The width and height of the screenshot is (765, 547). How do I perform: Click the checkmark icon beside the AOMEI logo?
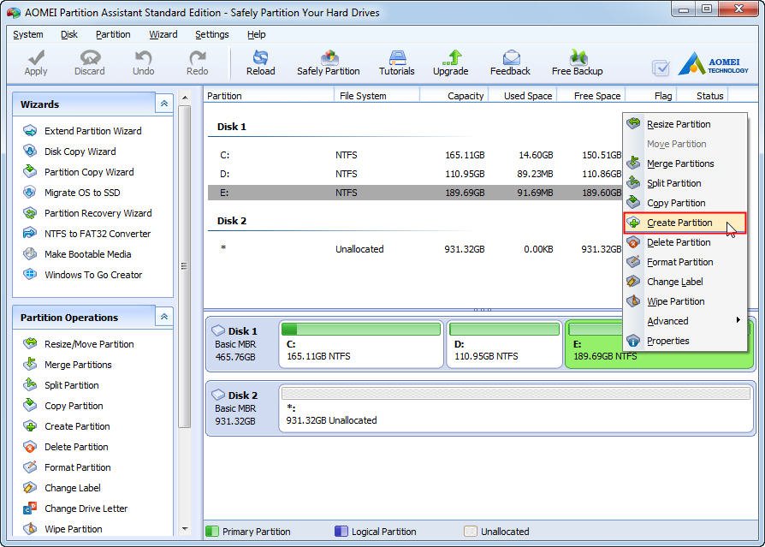point(661,68)
